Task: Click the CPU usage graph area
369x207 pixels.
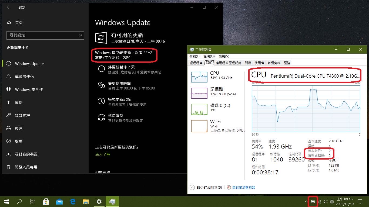Action: pyautogui.click(x=306, y=108)
